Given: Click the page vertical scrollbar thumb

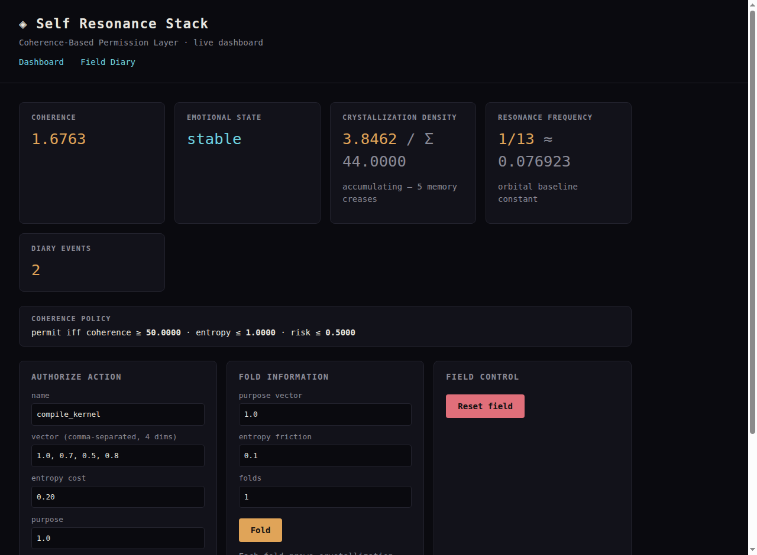Looking at the screenshot, I should click(752, 222).
